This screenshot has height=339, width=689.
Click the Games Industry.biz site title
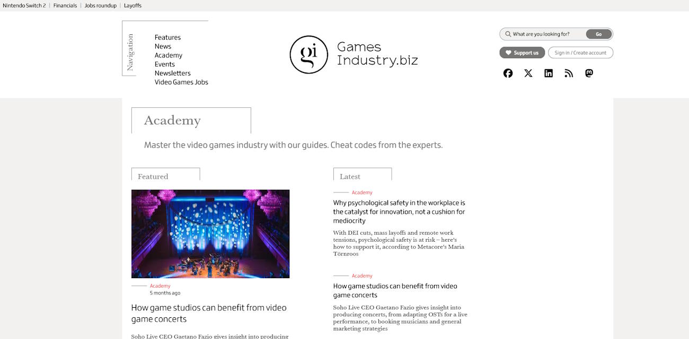coord(377,53)
